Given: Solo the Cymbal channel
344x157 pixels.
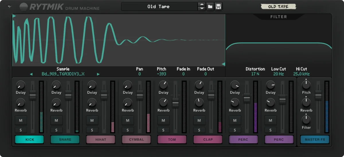Looking at the screenshot, I should pos(128,130).
